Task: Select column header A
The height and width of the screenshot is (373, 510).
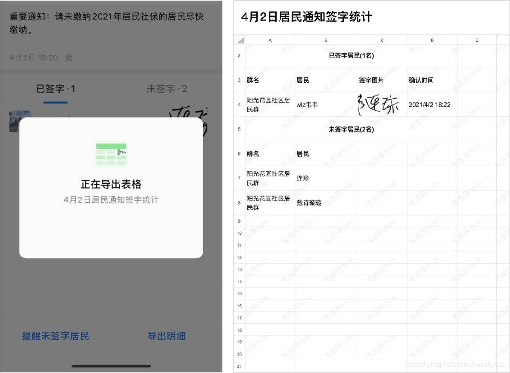Action: tap(270, 40)
